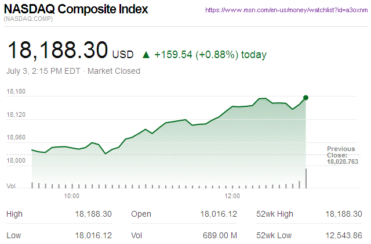Click the Vol label on chart axis
The width and height of the screenshot is (371, 244).
(11, 186)
